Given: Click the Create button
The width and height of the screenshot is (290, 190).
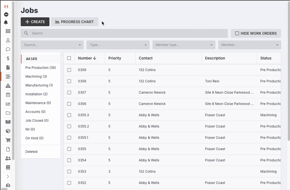Looking at the screenshot, I should click(x=35, y=22).
